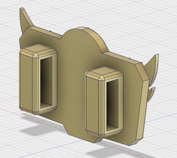Select the left loop's rectangular opening
The height and width of the screenshot is (158, 177).
[46, 82]
